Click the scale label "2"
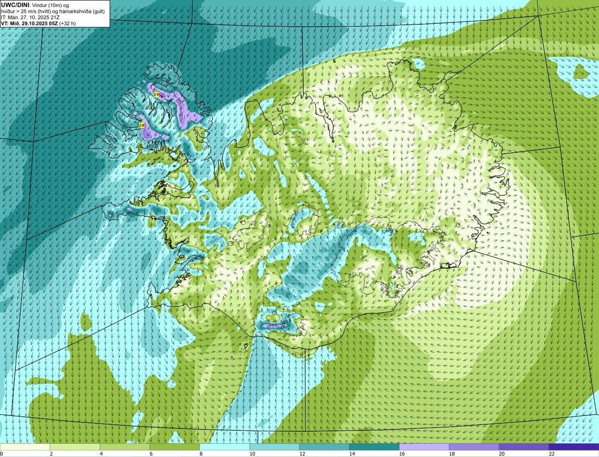599x457 pixels. (x=51, y=454)
